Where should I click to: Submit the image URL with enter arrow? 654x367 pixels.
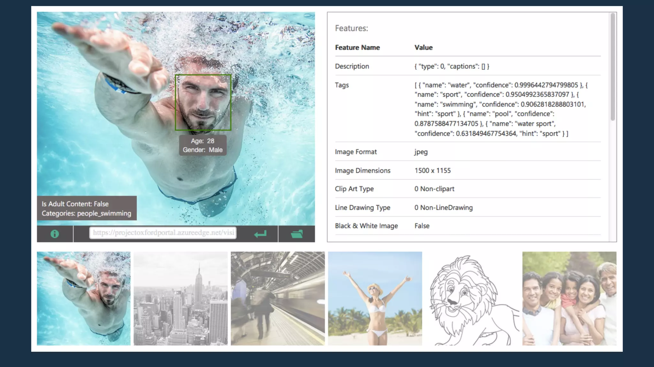coord(260,234)
